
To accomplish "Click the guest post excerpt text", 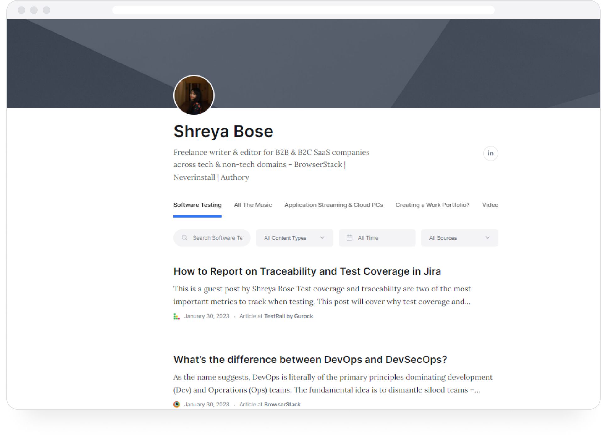I will 322,295.
